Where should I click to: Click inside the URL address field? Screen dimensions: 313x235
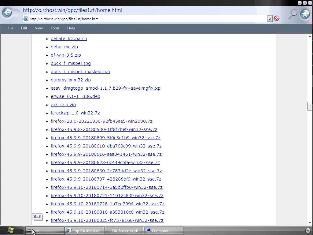point(147,19)
